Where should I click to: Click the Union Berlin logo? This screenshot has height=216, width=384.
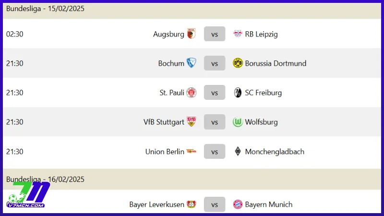point(191,151)
